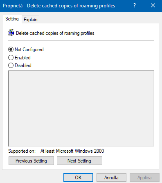
Task: Go to Previous Setting
Action: coord(31,161)
